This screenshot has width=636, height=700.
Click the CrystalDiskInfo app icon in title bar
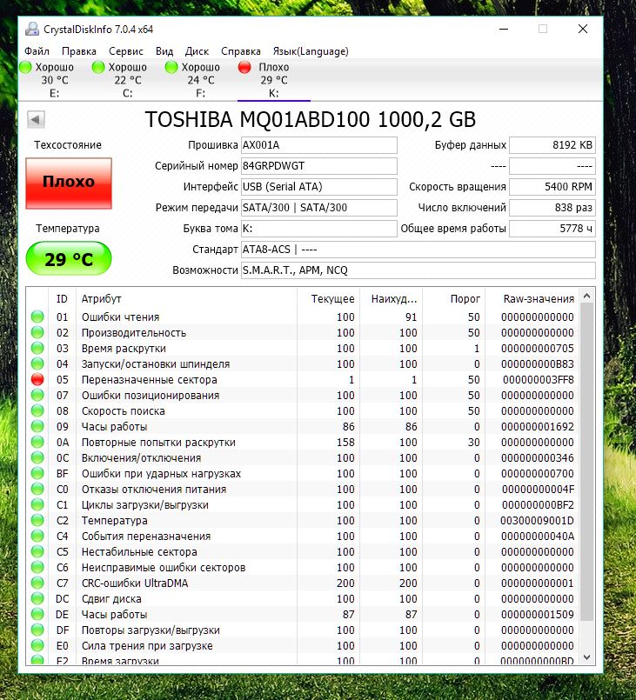[32, 29]
